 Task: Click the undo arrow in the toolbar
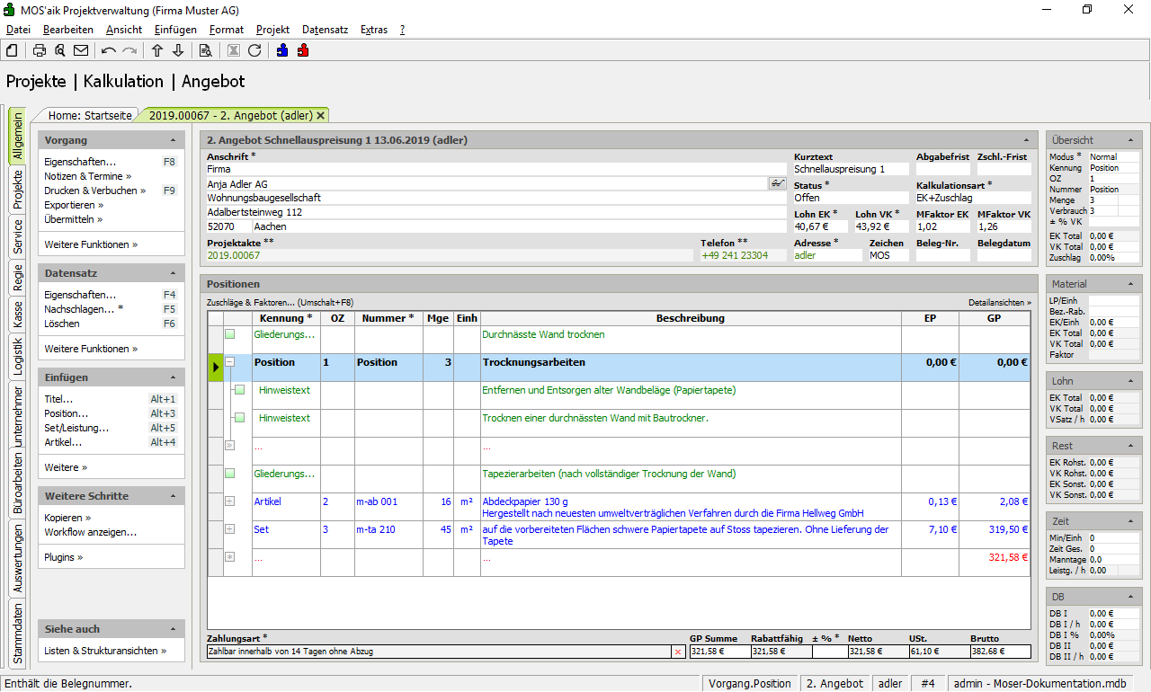[x=109, y=50]
